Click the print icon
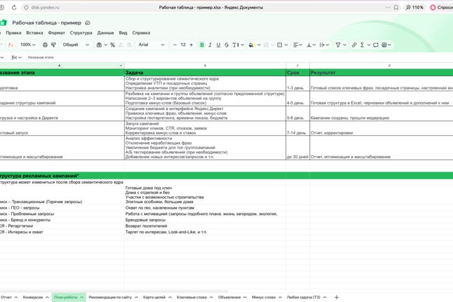The width and height of the screenshot is (453, 302). [x=45, y=45]
